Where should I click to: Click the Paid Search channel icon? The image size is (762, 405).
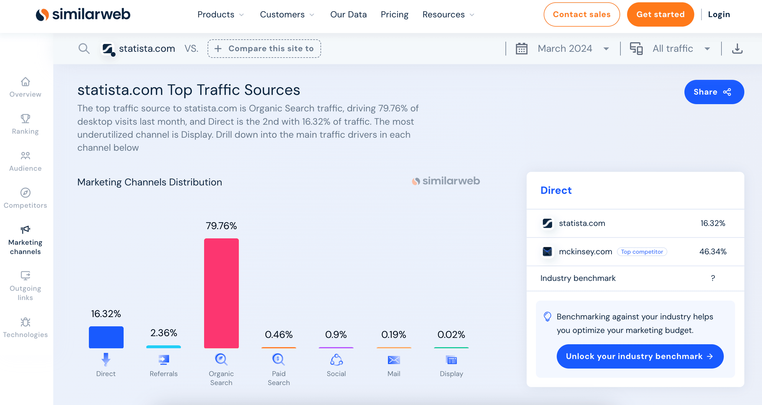click(x=278, y=359)
